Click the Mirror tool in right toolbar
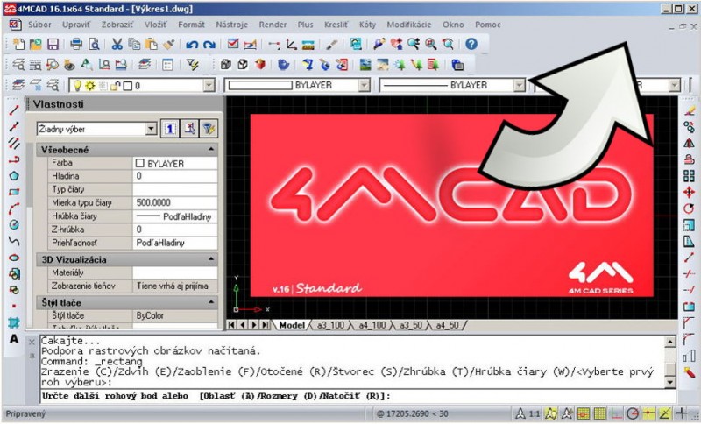The image size is (701, 424). pyautogui.click(x=689, y=144)
